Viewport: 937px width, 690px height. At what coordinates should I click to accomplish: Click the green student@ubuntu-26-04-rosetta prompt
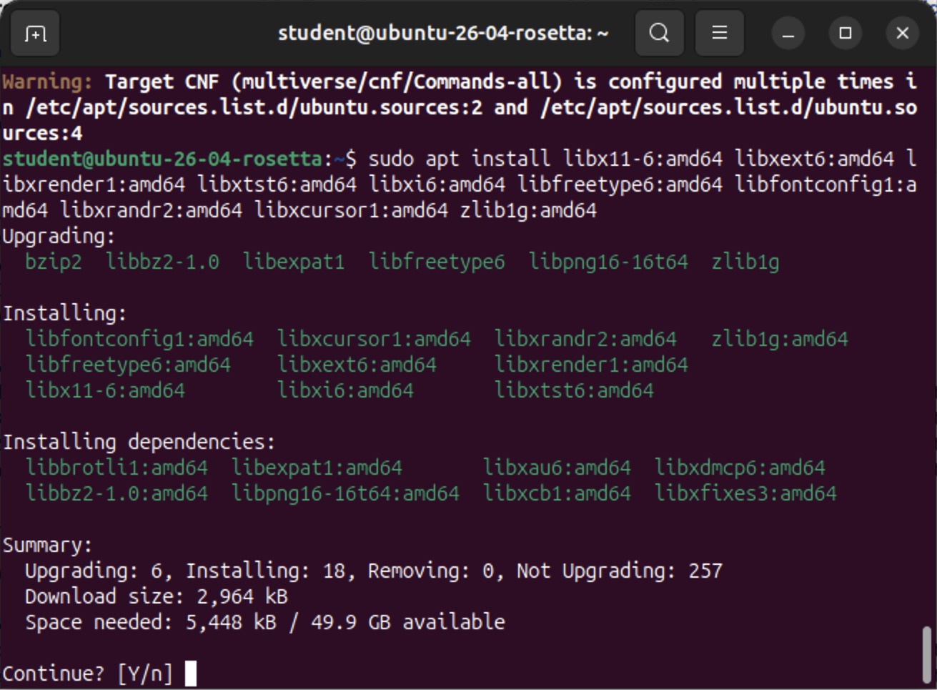click(162, 159)
